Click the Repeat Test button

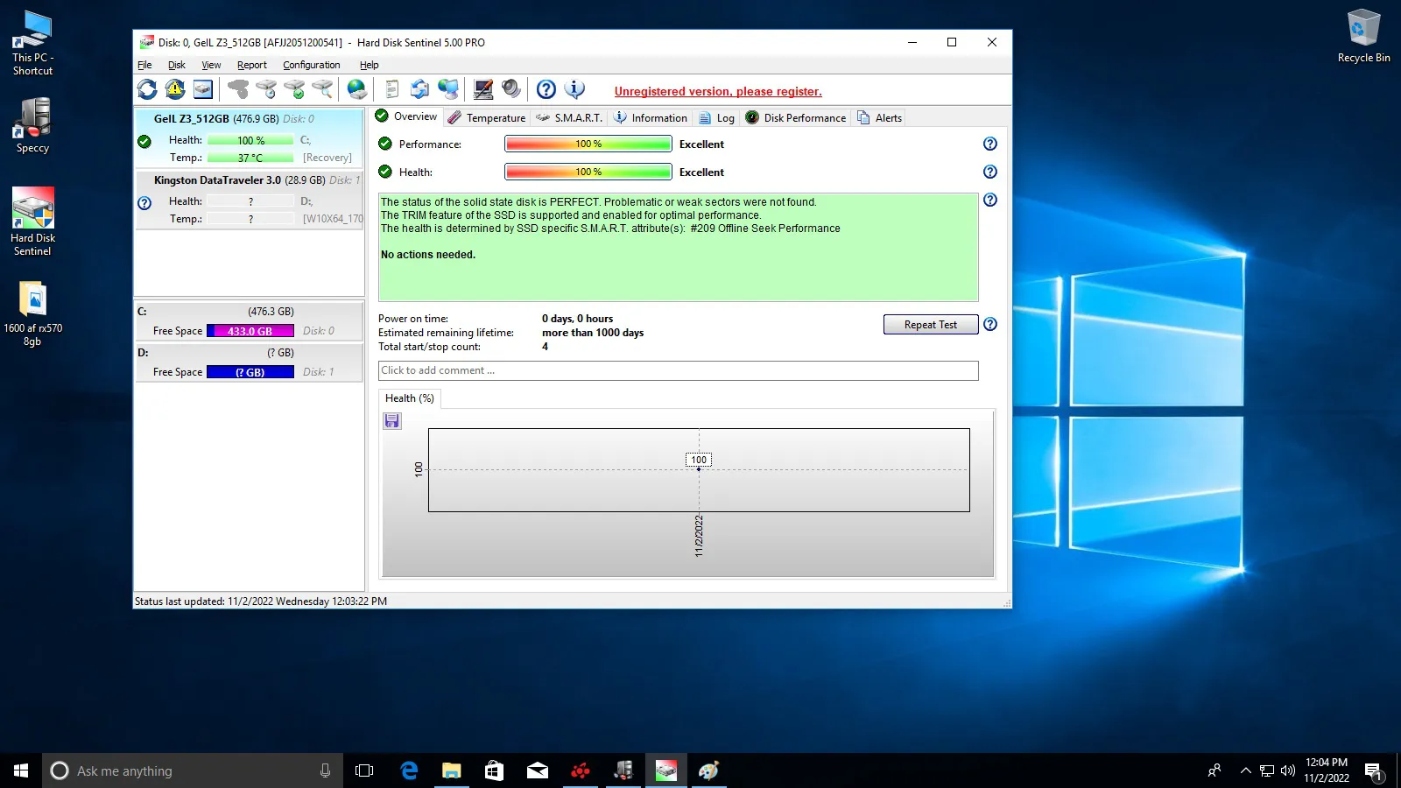[931, 324]
